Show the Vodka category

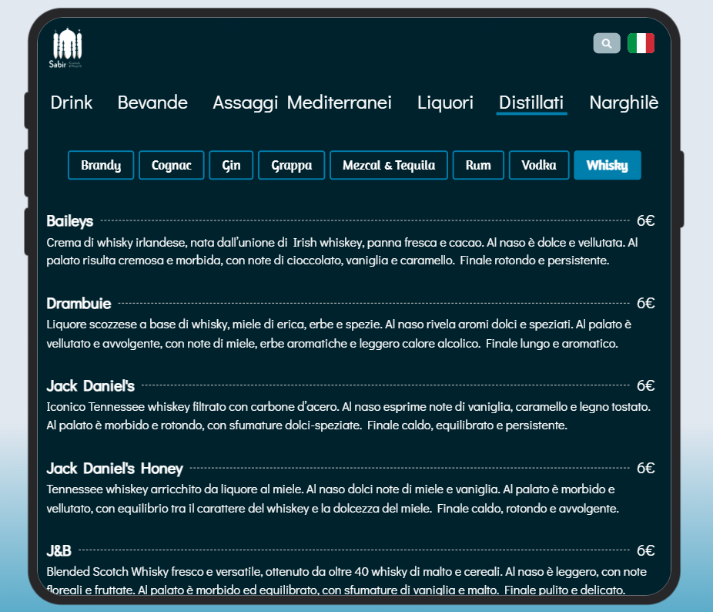(539, 165)
